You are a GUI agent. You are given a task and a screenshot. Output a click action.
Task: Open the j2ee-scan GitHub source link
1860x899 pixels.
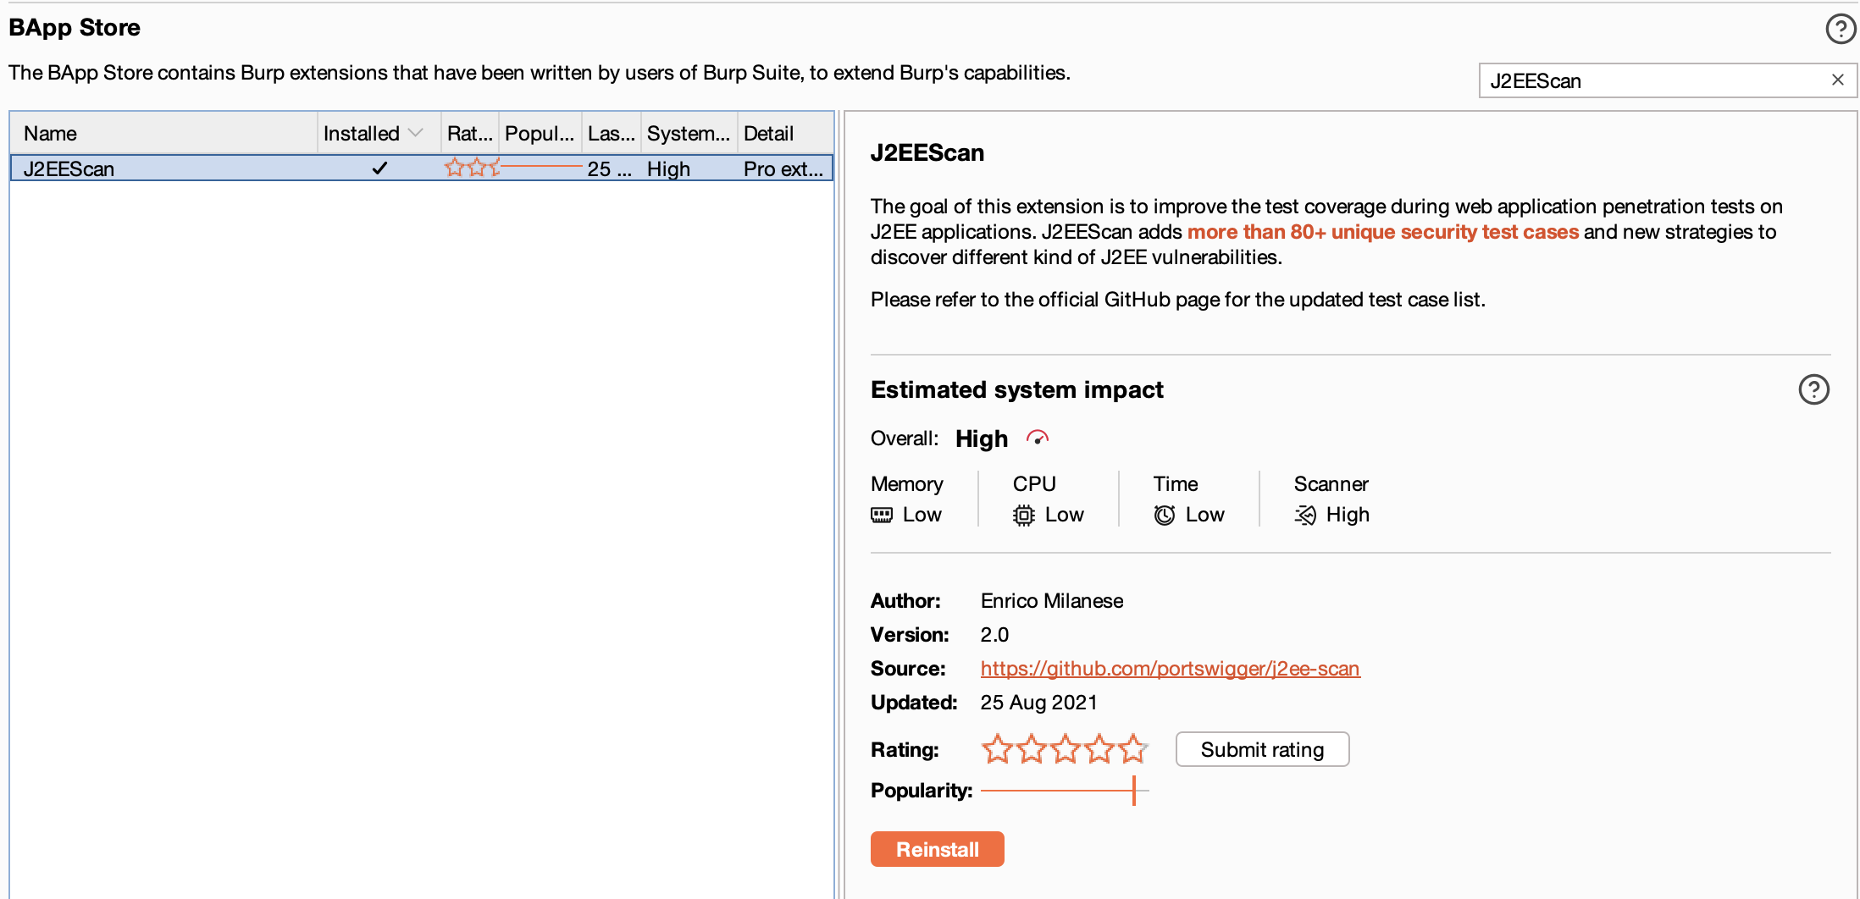point(1170,669)
